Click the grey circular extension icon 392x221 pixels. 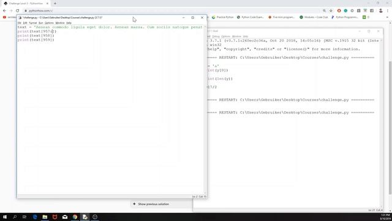point(352,11)
